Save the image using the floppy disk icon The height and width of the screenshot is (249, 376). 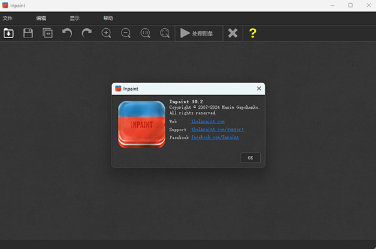coord(28,33)
